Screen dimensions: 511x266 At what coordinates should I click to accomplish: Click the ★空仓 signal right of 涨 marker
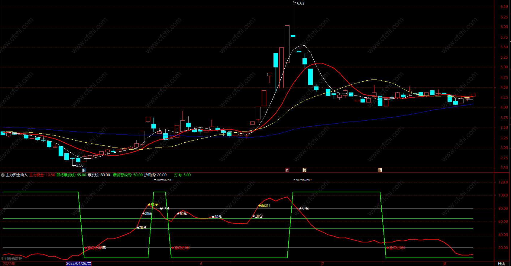pyautogui.click(x=304, y=209)
